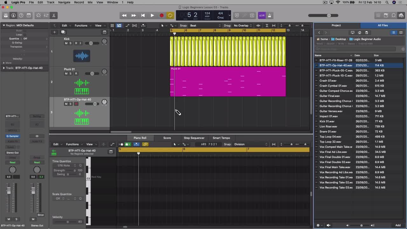The image size is (407, 229).
Task: Show the Mixer faders icon
Action: [46, 15]
